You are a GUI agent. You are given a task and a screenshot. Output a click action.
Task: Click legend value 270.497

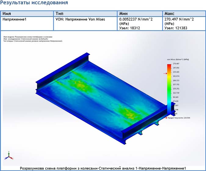click(176, 64)
